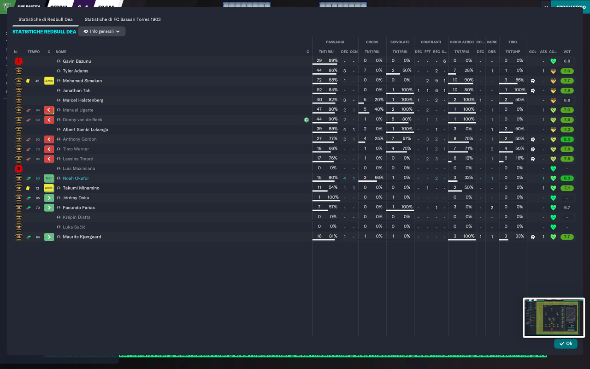This screenshot has height=369, width=590.
Task: Click the player profile icon beside Jonathan Tah
Action: pos(59,90)
